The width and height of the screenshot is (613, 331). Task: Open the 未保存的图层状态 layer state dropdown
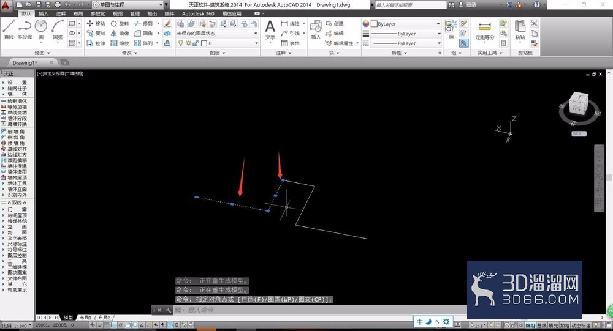[217, 34]
